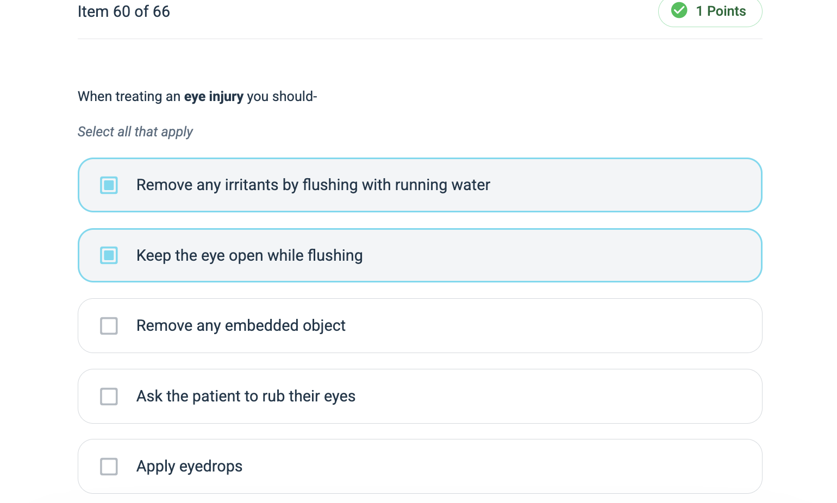Click the "When treating an" question text

(x=129, y=97)
